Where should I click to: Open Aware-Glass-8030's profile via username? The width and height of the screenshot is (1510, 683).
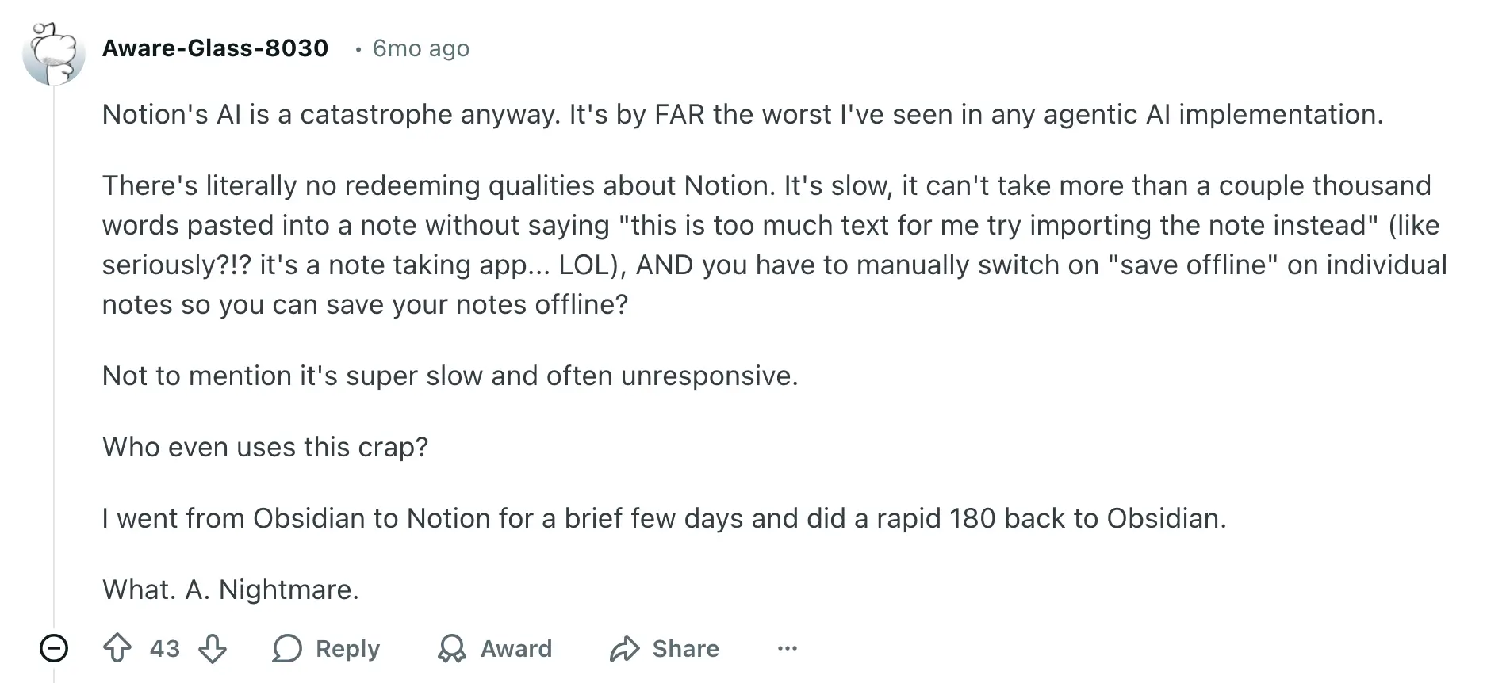pyautogui.click(x=216, y=48)
